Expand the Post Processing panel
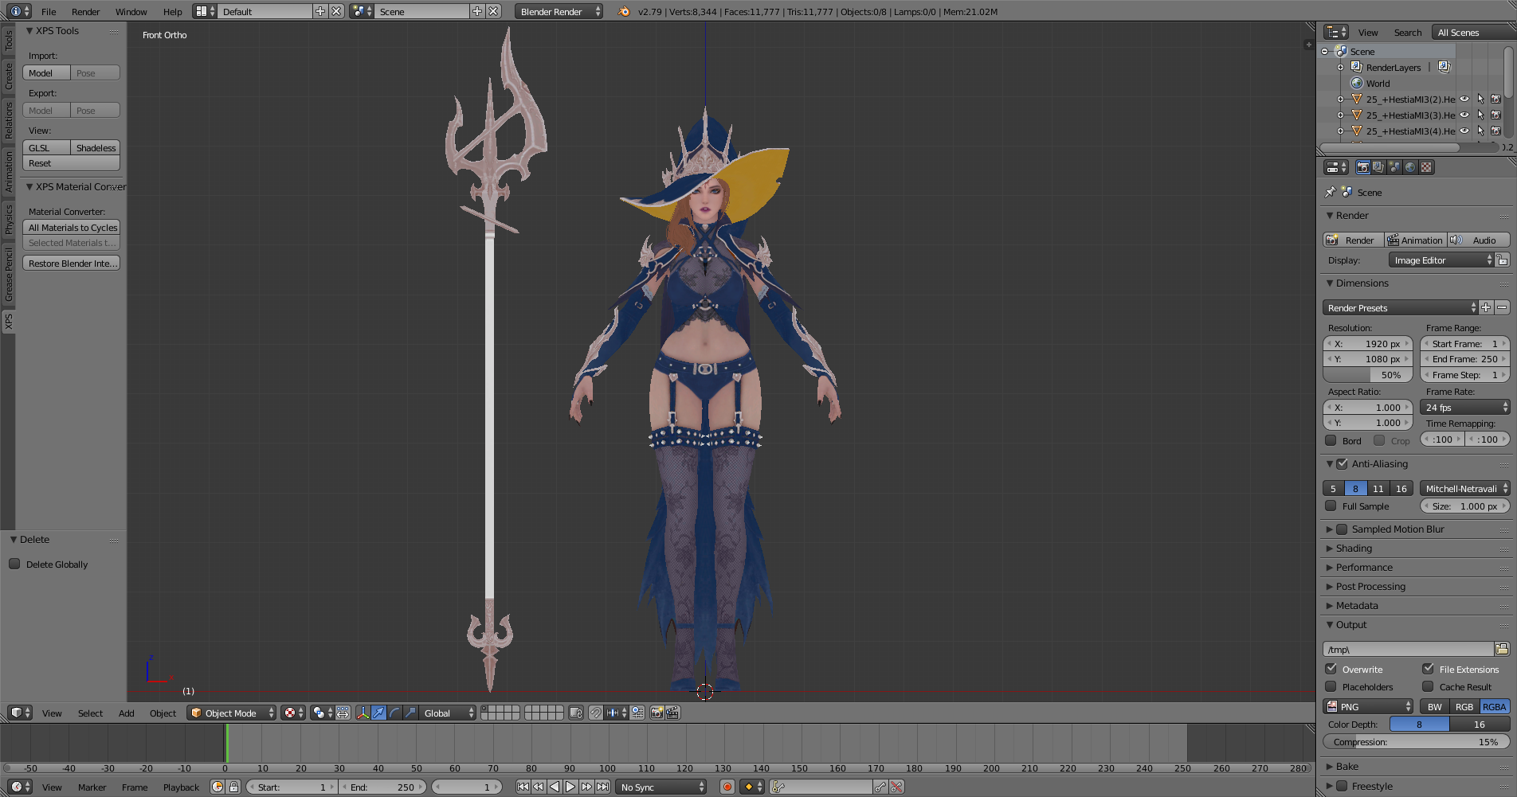1517x797 pixels. point(1370,586)
